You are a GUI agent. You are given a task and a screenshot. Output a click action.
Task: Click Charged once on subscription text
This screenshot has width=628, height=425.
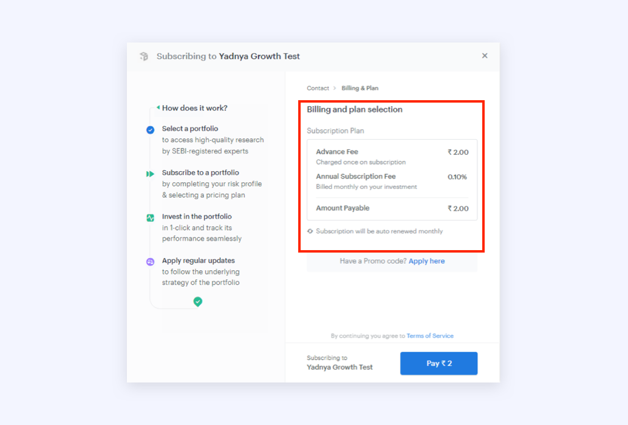(360, 162)
